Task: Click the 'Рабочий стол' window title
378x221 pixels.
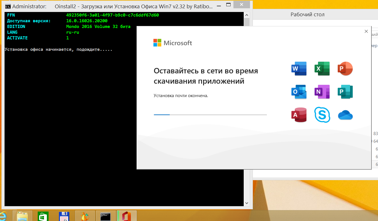Action: [307, 15]
